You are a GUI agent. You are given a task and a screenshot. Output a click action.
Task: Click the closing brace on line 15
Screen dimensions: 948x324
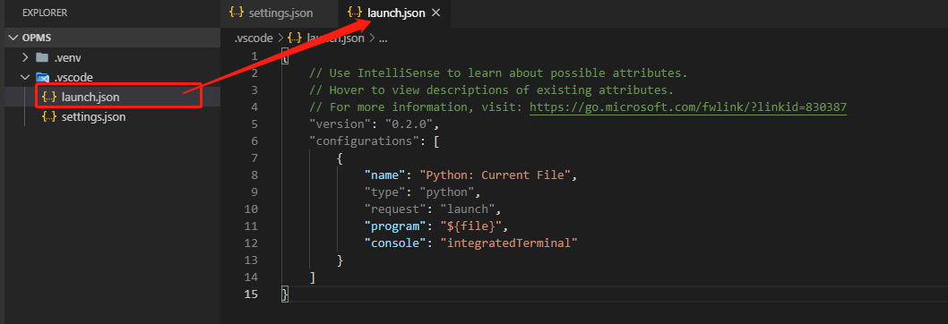pos(285,294)
